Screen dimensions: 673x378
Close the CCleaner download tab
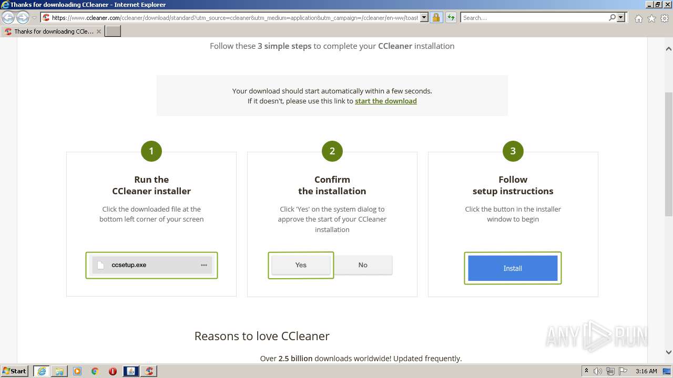(99, 31)
